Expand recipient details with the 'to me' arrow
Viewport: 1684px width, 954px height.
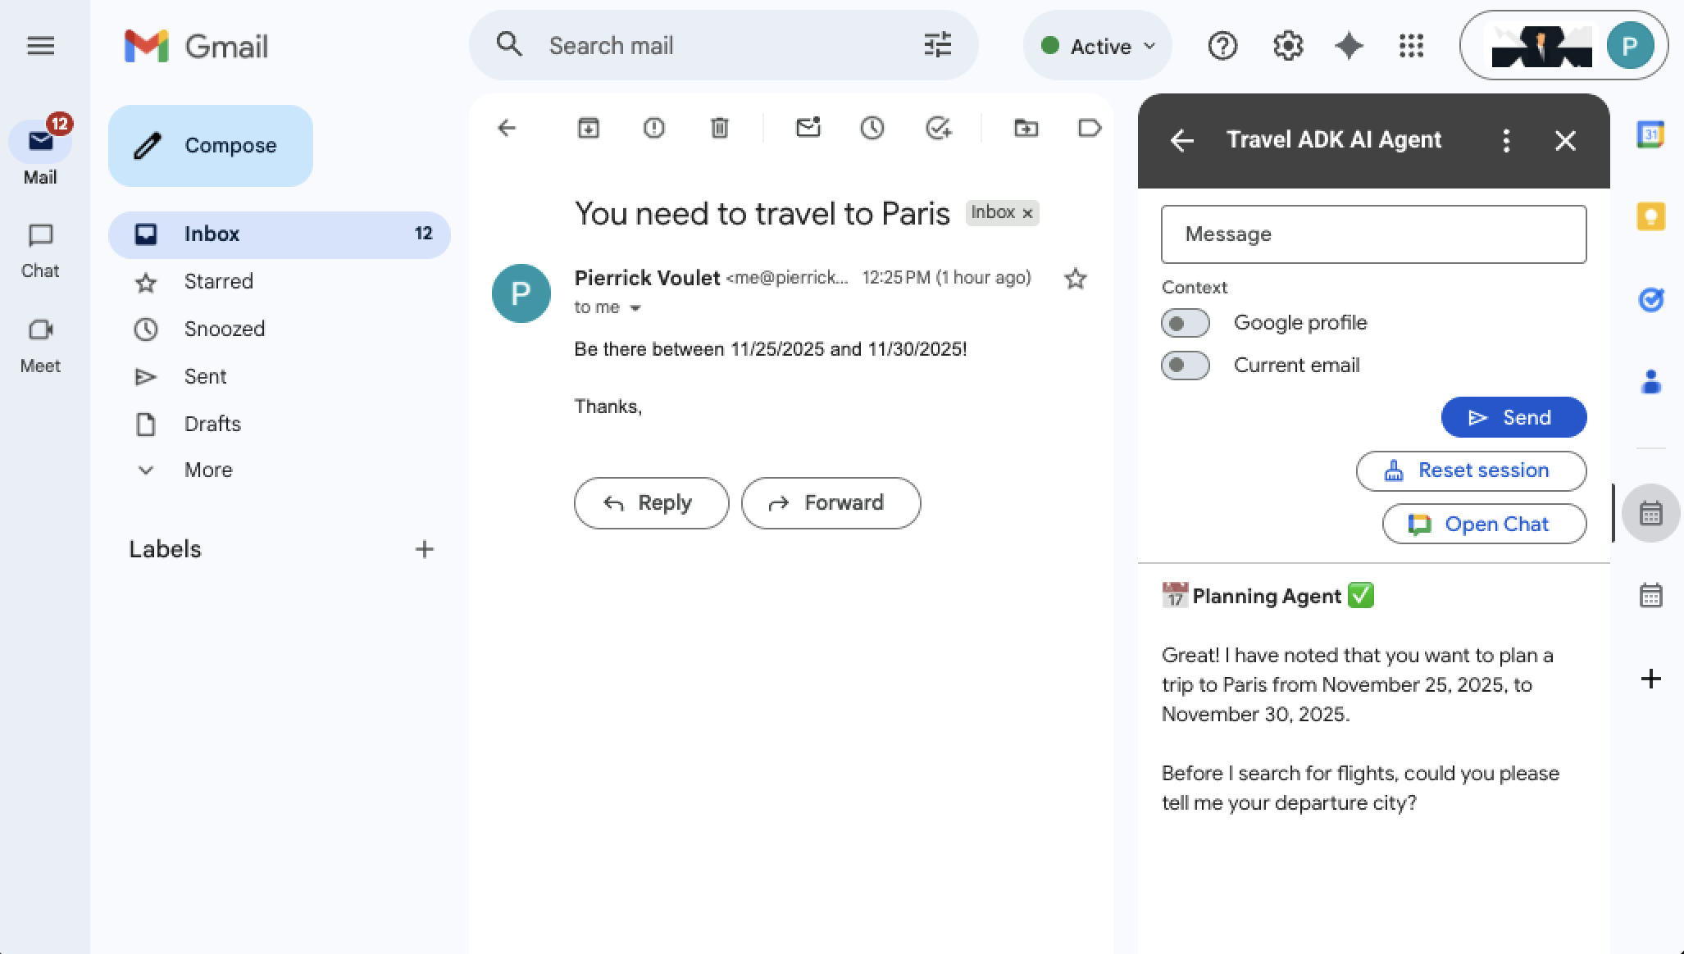pos(636,307)
